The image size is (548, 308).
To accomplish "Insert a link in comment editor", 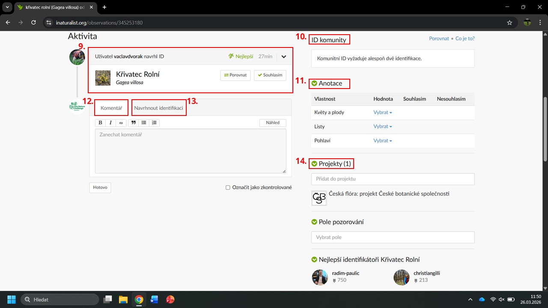I will pos(121,123).
